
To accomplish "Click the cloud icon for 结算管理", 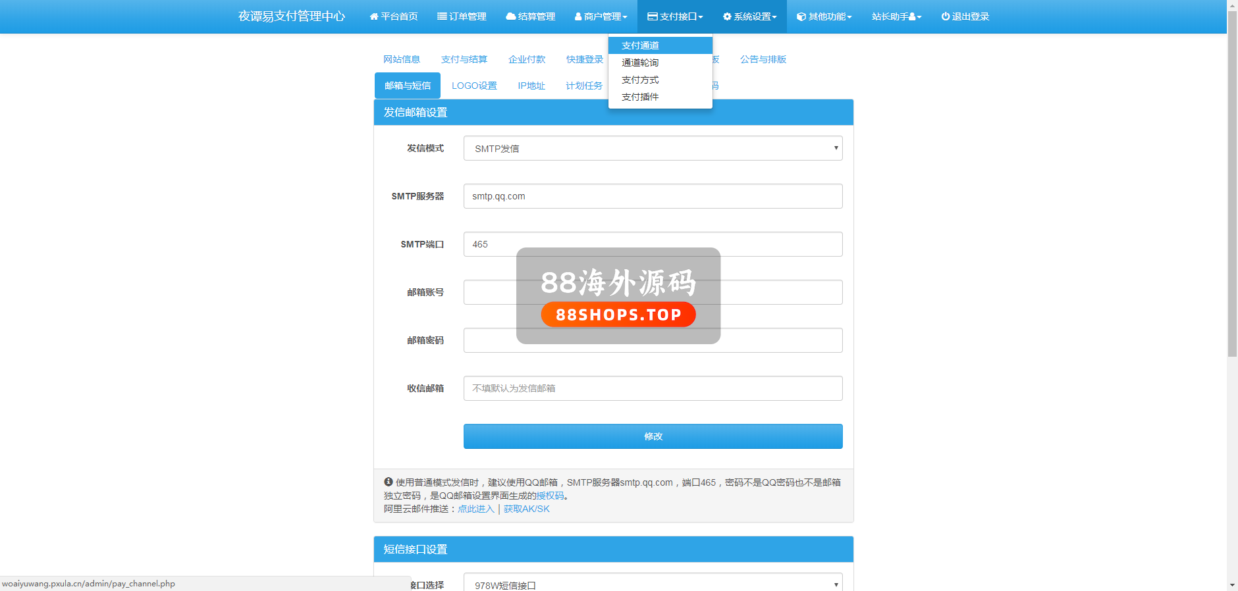I will point(510,16).
